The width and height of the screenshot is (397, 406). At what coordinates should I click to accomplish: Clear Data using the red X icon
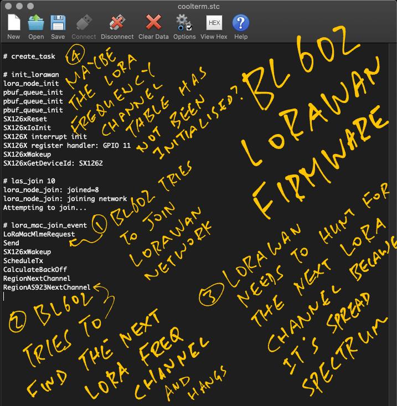(x=153, y=24)
